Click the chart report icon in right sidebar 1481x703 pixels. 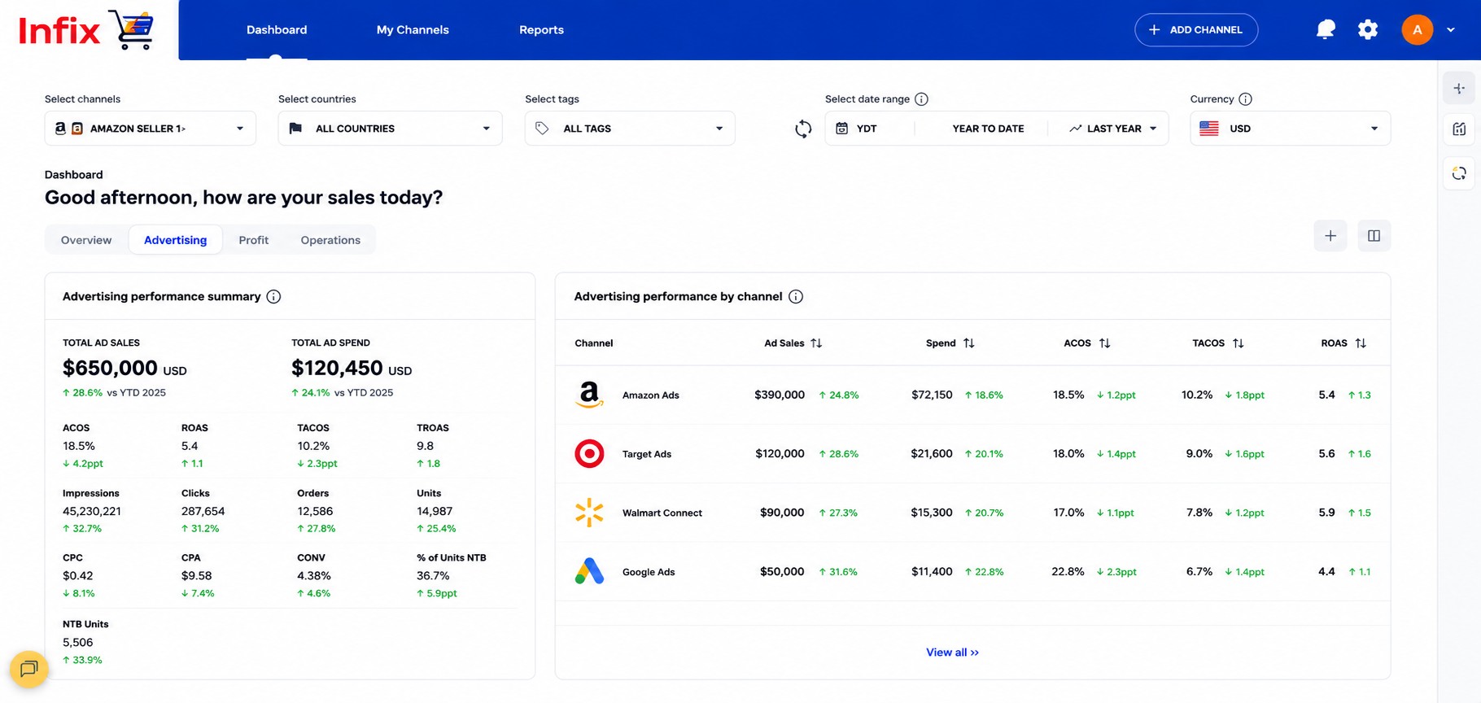tap(1459, 129)
